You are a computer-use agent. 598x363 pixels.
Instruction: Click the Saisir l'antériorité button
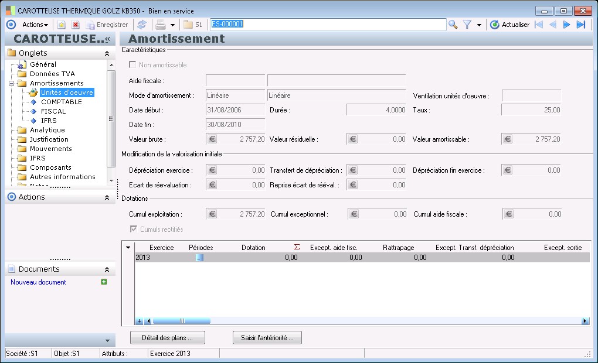click(x=267, y=338)
